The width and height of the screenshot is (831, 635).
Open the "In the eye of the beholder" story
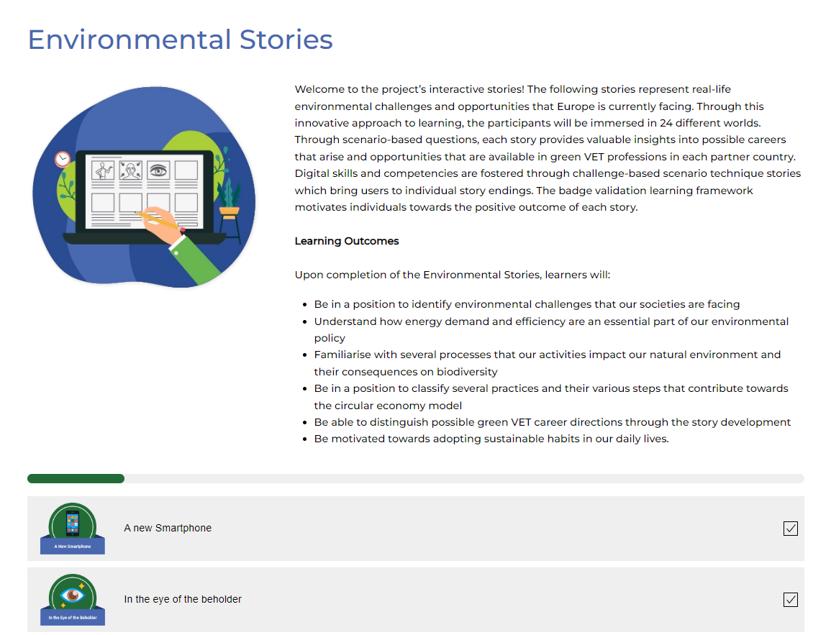(x=183, y=600)
